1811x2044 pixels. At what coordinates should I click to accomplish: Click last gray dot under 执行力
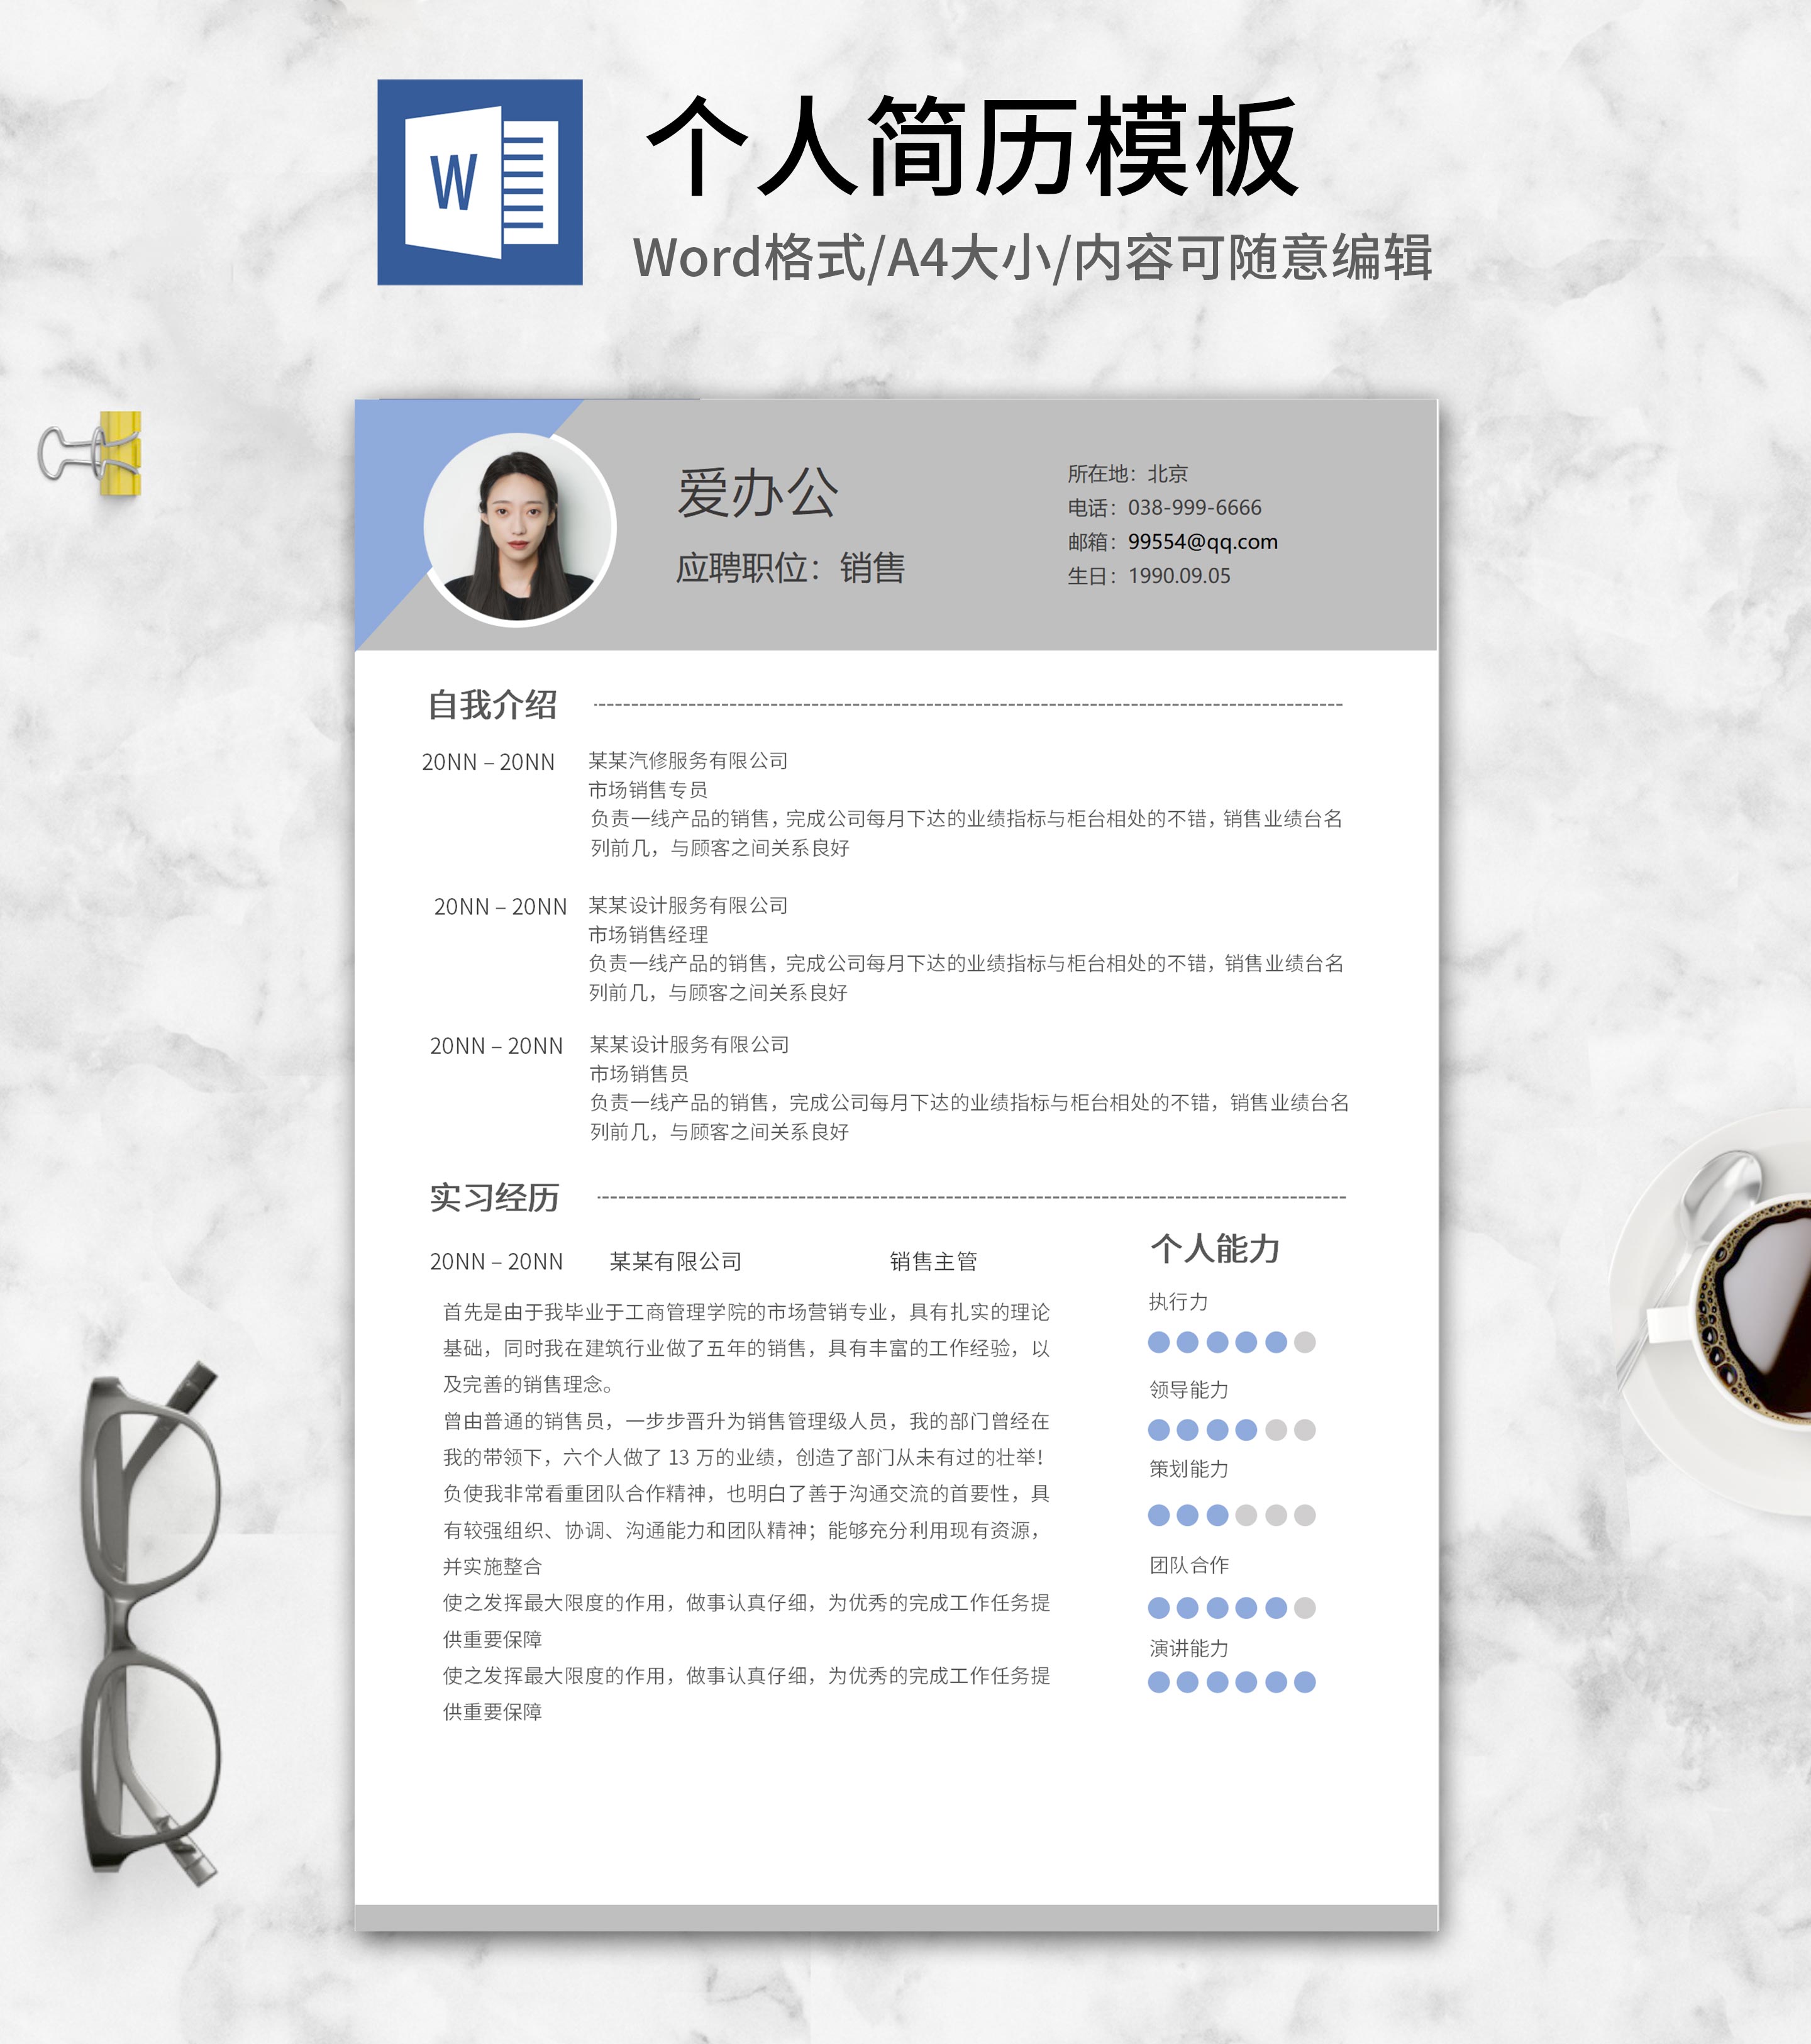coord(1304,1342)
